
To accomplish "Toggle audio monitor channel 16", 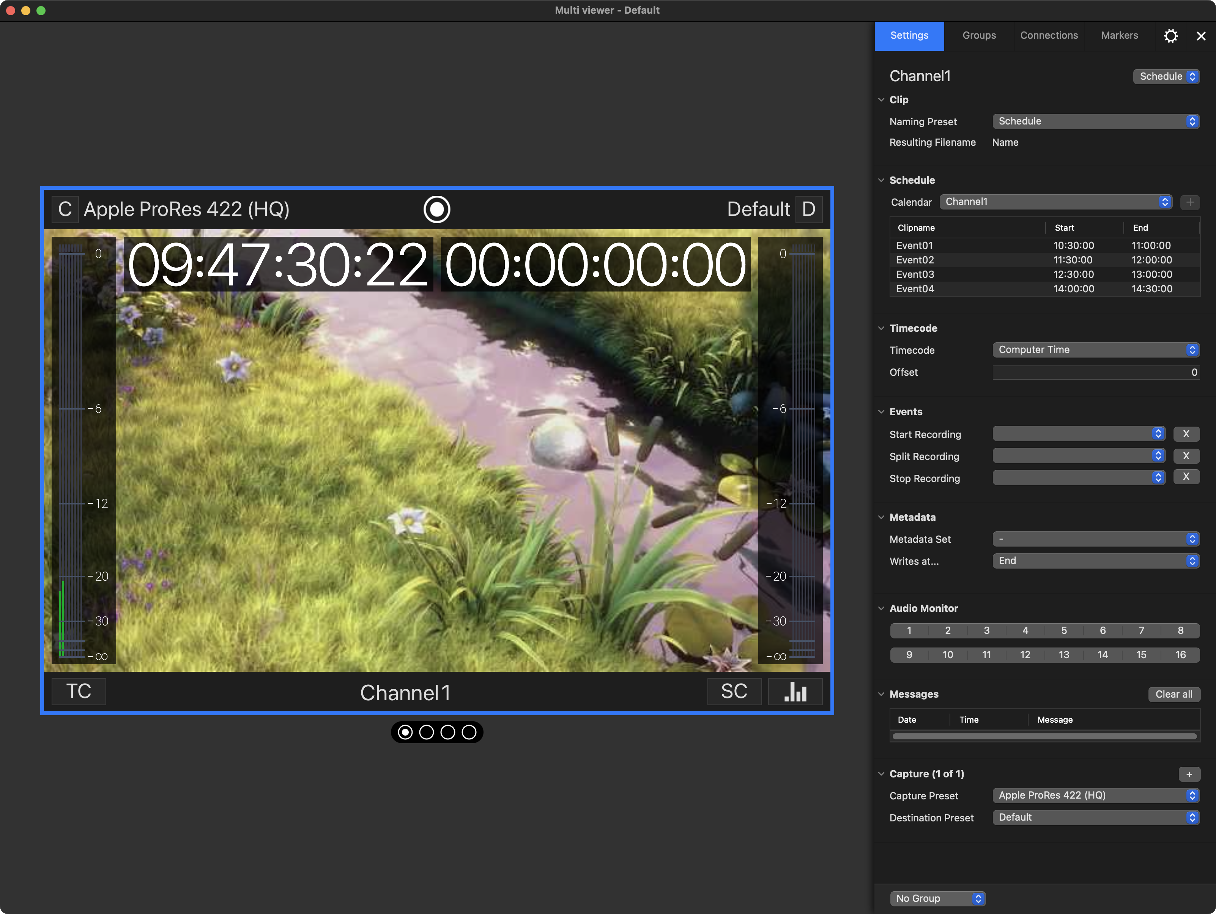I will [x=1181, y=654].
